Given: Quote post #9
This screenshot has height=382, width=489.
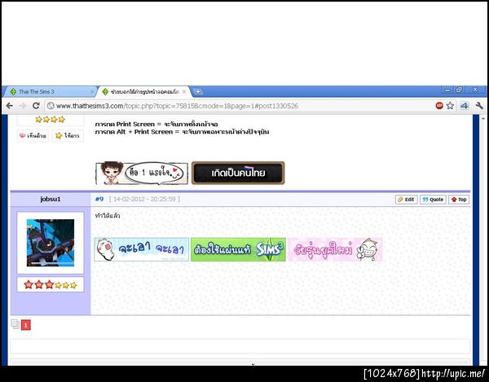Looking at the screenshot, I should pyautogui.click(x=433, y=200).
